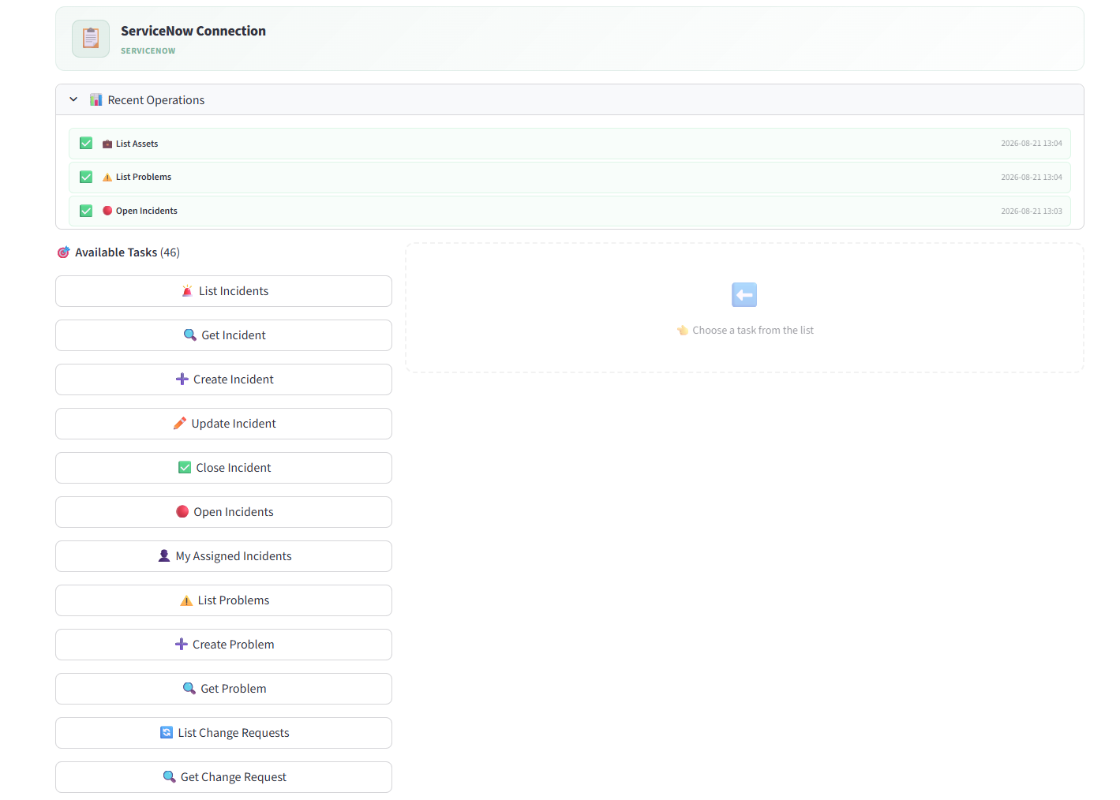
Task: Click the green check icon on Close Incident
Action: point(185,468)
